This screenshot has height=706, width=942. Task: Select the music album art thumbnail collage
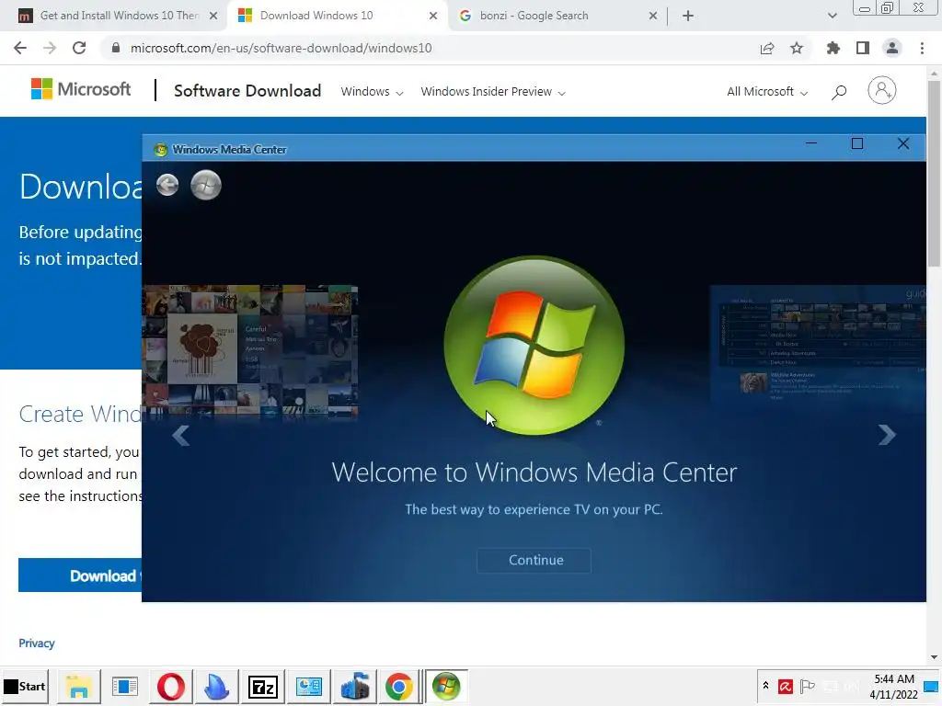pyautogui.click(x=250, y=352)
